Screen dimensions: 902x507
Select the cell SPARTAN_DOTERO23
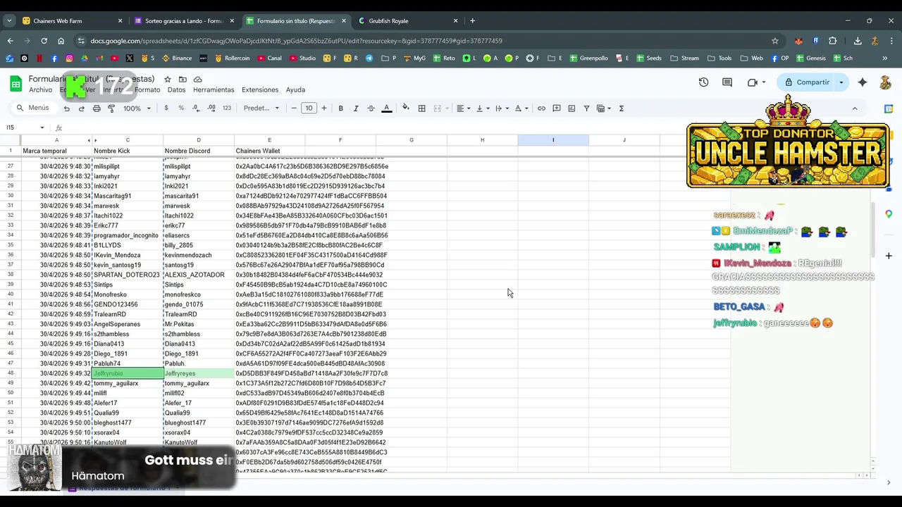tap(128, 275)
